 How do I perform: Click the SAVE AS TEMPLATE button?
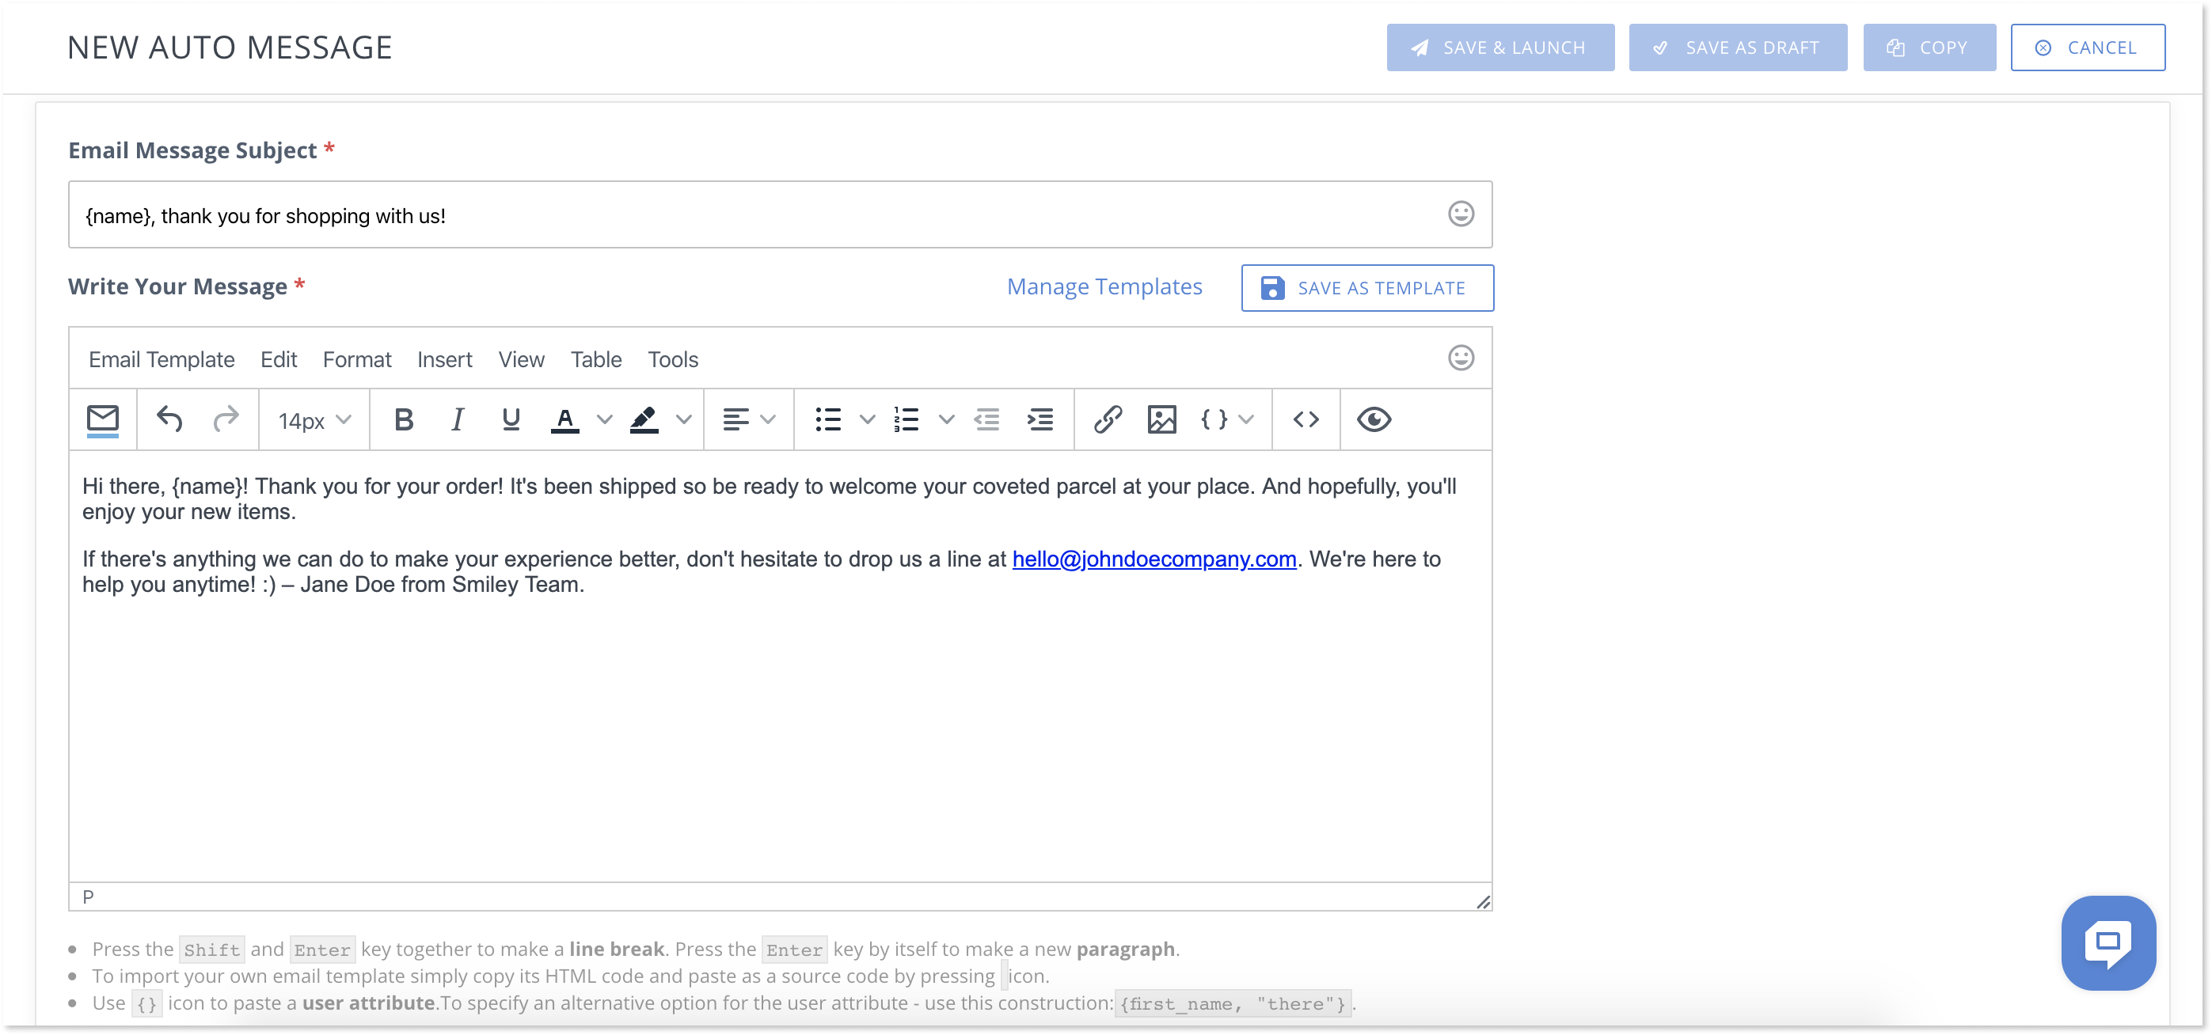click(1364, 286)
